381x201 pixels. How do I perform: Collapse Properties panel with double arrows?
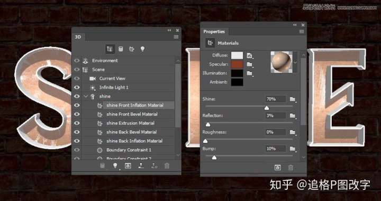click(x=295, y=25)
